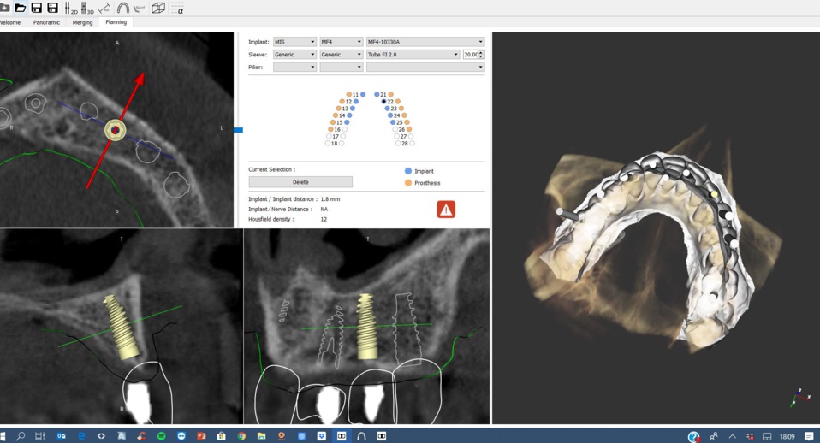820x443 pixels.
Task: Open the Implant brand MIS dropdown
Action: 294,42
